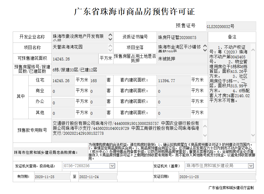Click the presale number field GLS20200032号
Image resolution: width=264 pixels, height=194 pixels.
(231, 26)
